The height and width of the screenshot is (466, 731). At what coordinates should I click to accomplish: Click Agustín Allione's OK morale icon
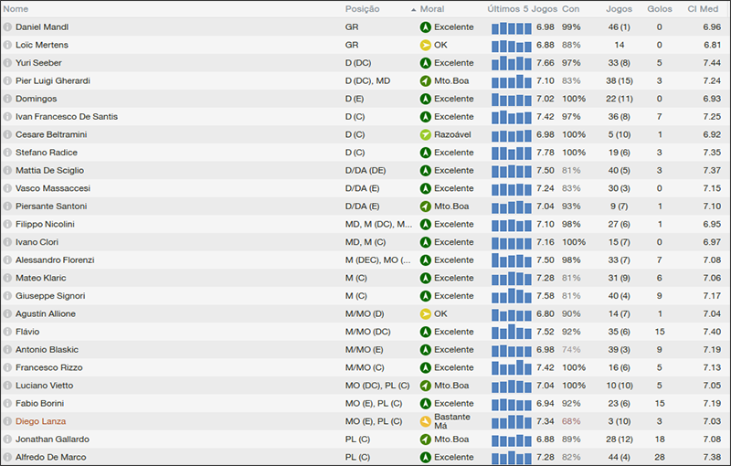tap(425, 313)
